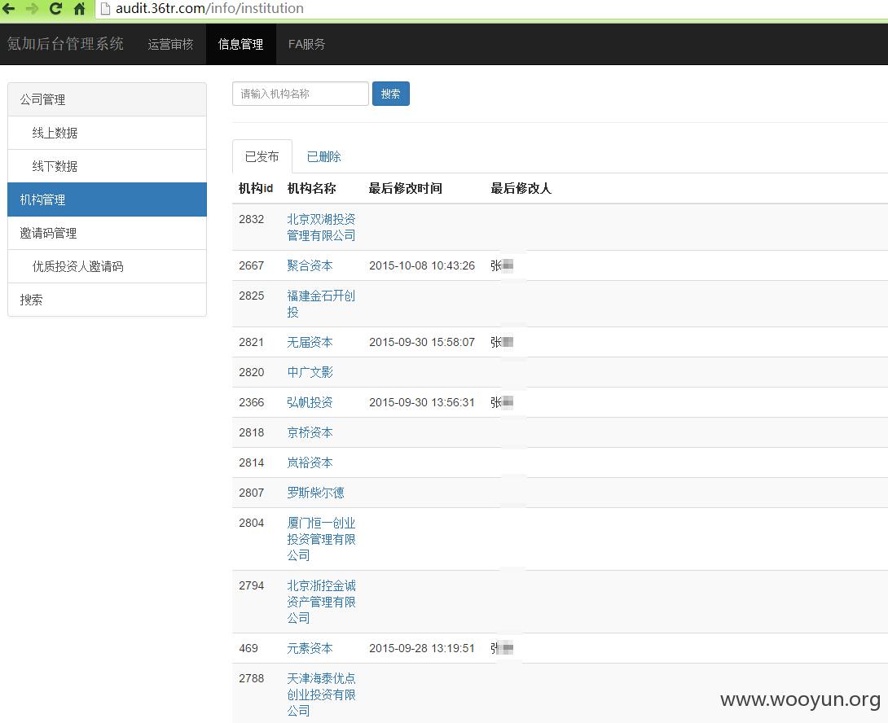
Task: Click the 最后修改时间 column header
Action: click(x=406, y=189)
